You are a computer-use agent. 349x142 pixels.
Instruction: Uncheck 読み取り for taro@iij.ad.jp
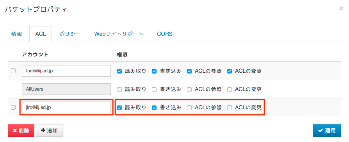click(x=119, y=71)
